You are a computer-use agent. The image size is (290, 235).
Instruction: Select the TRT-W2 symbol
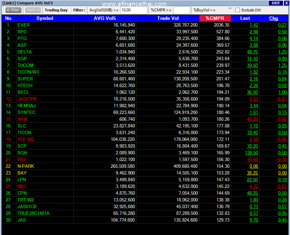click(26, 200)
